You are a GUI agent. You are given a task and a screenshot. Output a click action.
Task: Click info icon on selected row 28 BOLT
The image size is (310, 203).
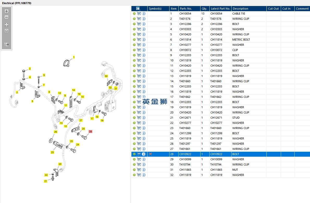(x=144, y=154)
